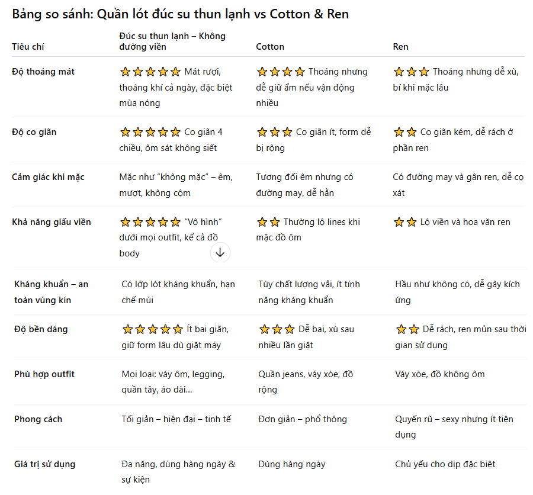Click the two-star Ren rating for Độ co giãn
The image size is (533, 495).
tap(405, 132)
